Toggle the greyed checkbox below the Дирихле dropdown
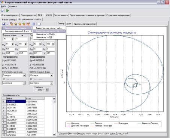170x138 pixels. pos(31,79)
